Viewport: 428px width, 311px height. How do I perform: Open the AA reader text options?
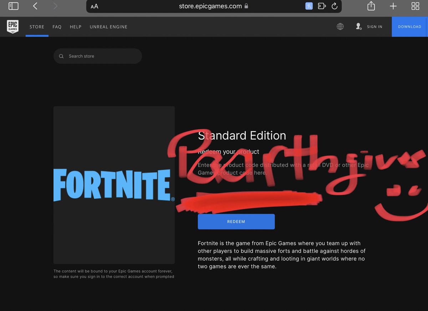95,6
